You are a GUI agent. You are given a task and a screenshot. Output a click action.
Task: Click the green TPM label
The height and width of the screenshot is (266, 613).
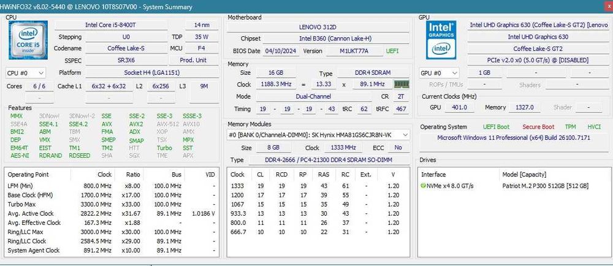[570, 127]
